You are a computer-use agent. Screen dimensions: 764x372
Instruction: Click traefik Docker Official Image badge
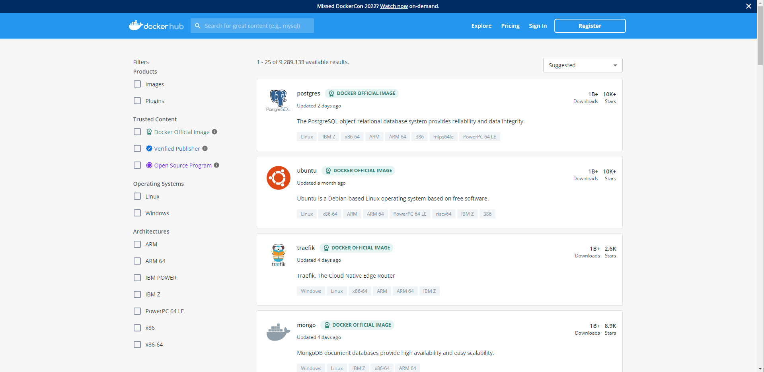356,248
